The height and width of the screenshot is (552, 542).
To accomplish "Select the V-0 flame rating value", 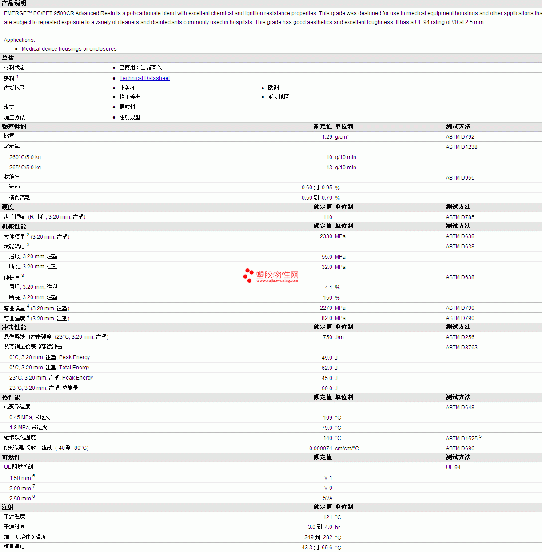I will (328, 488).
